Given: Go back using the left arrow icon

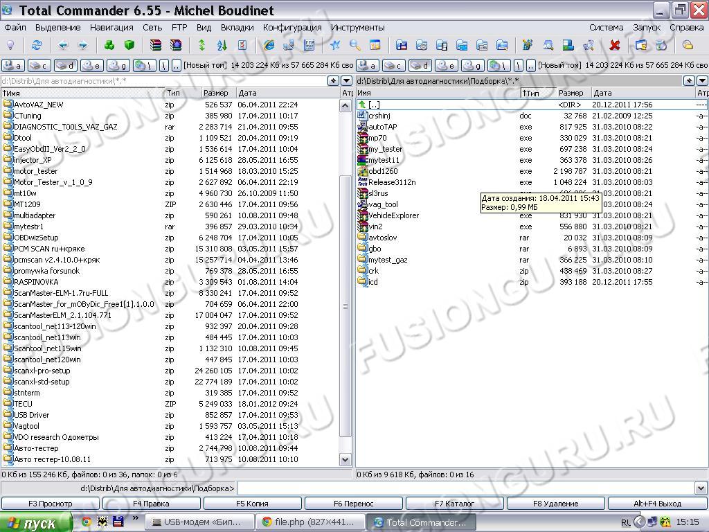Looking at the screenshot, I should click(x=63, y=45).
